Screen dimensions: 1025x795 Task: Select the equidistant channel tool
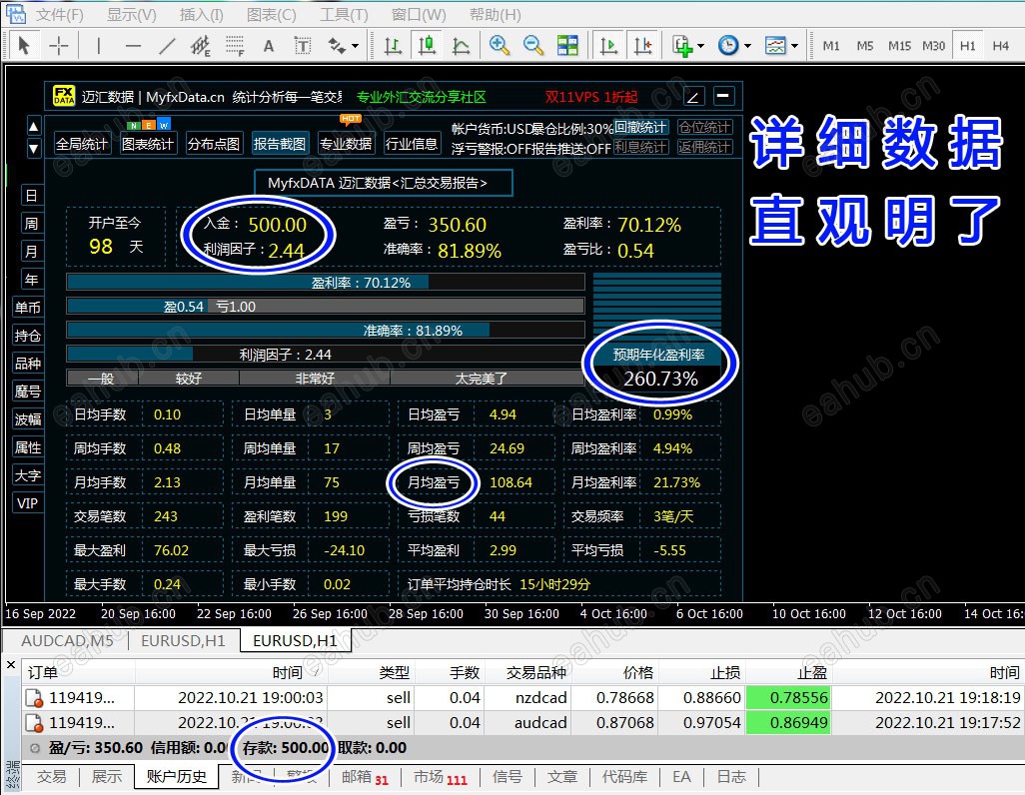[x=201, y=46]
